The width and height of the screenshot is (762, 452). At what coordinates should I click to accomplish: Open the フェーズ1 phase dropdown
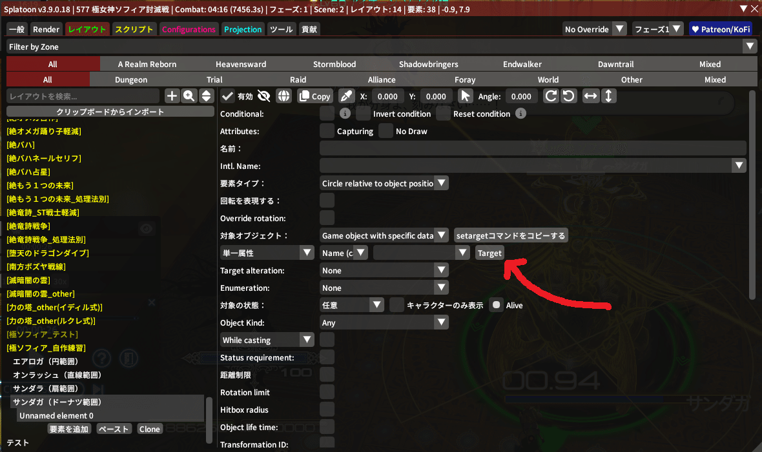pyautogui.click(x=659, y=29)
